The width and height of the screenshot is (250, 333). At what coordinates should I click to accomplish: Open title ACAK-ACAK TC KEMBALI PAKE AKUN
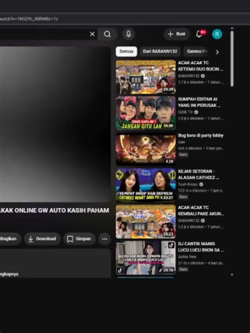(x=201, y=211)
